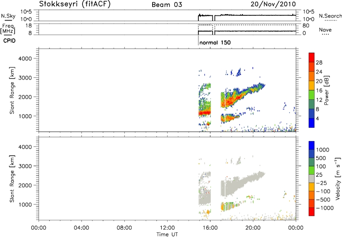Click the 8 dB color bar label
This screenshot has width=342, height=237.
[317, 109]
